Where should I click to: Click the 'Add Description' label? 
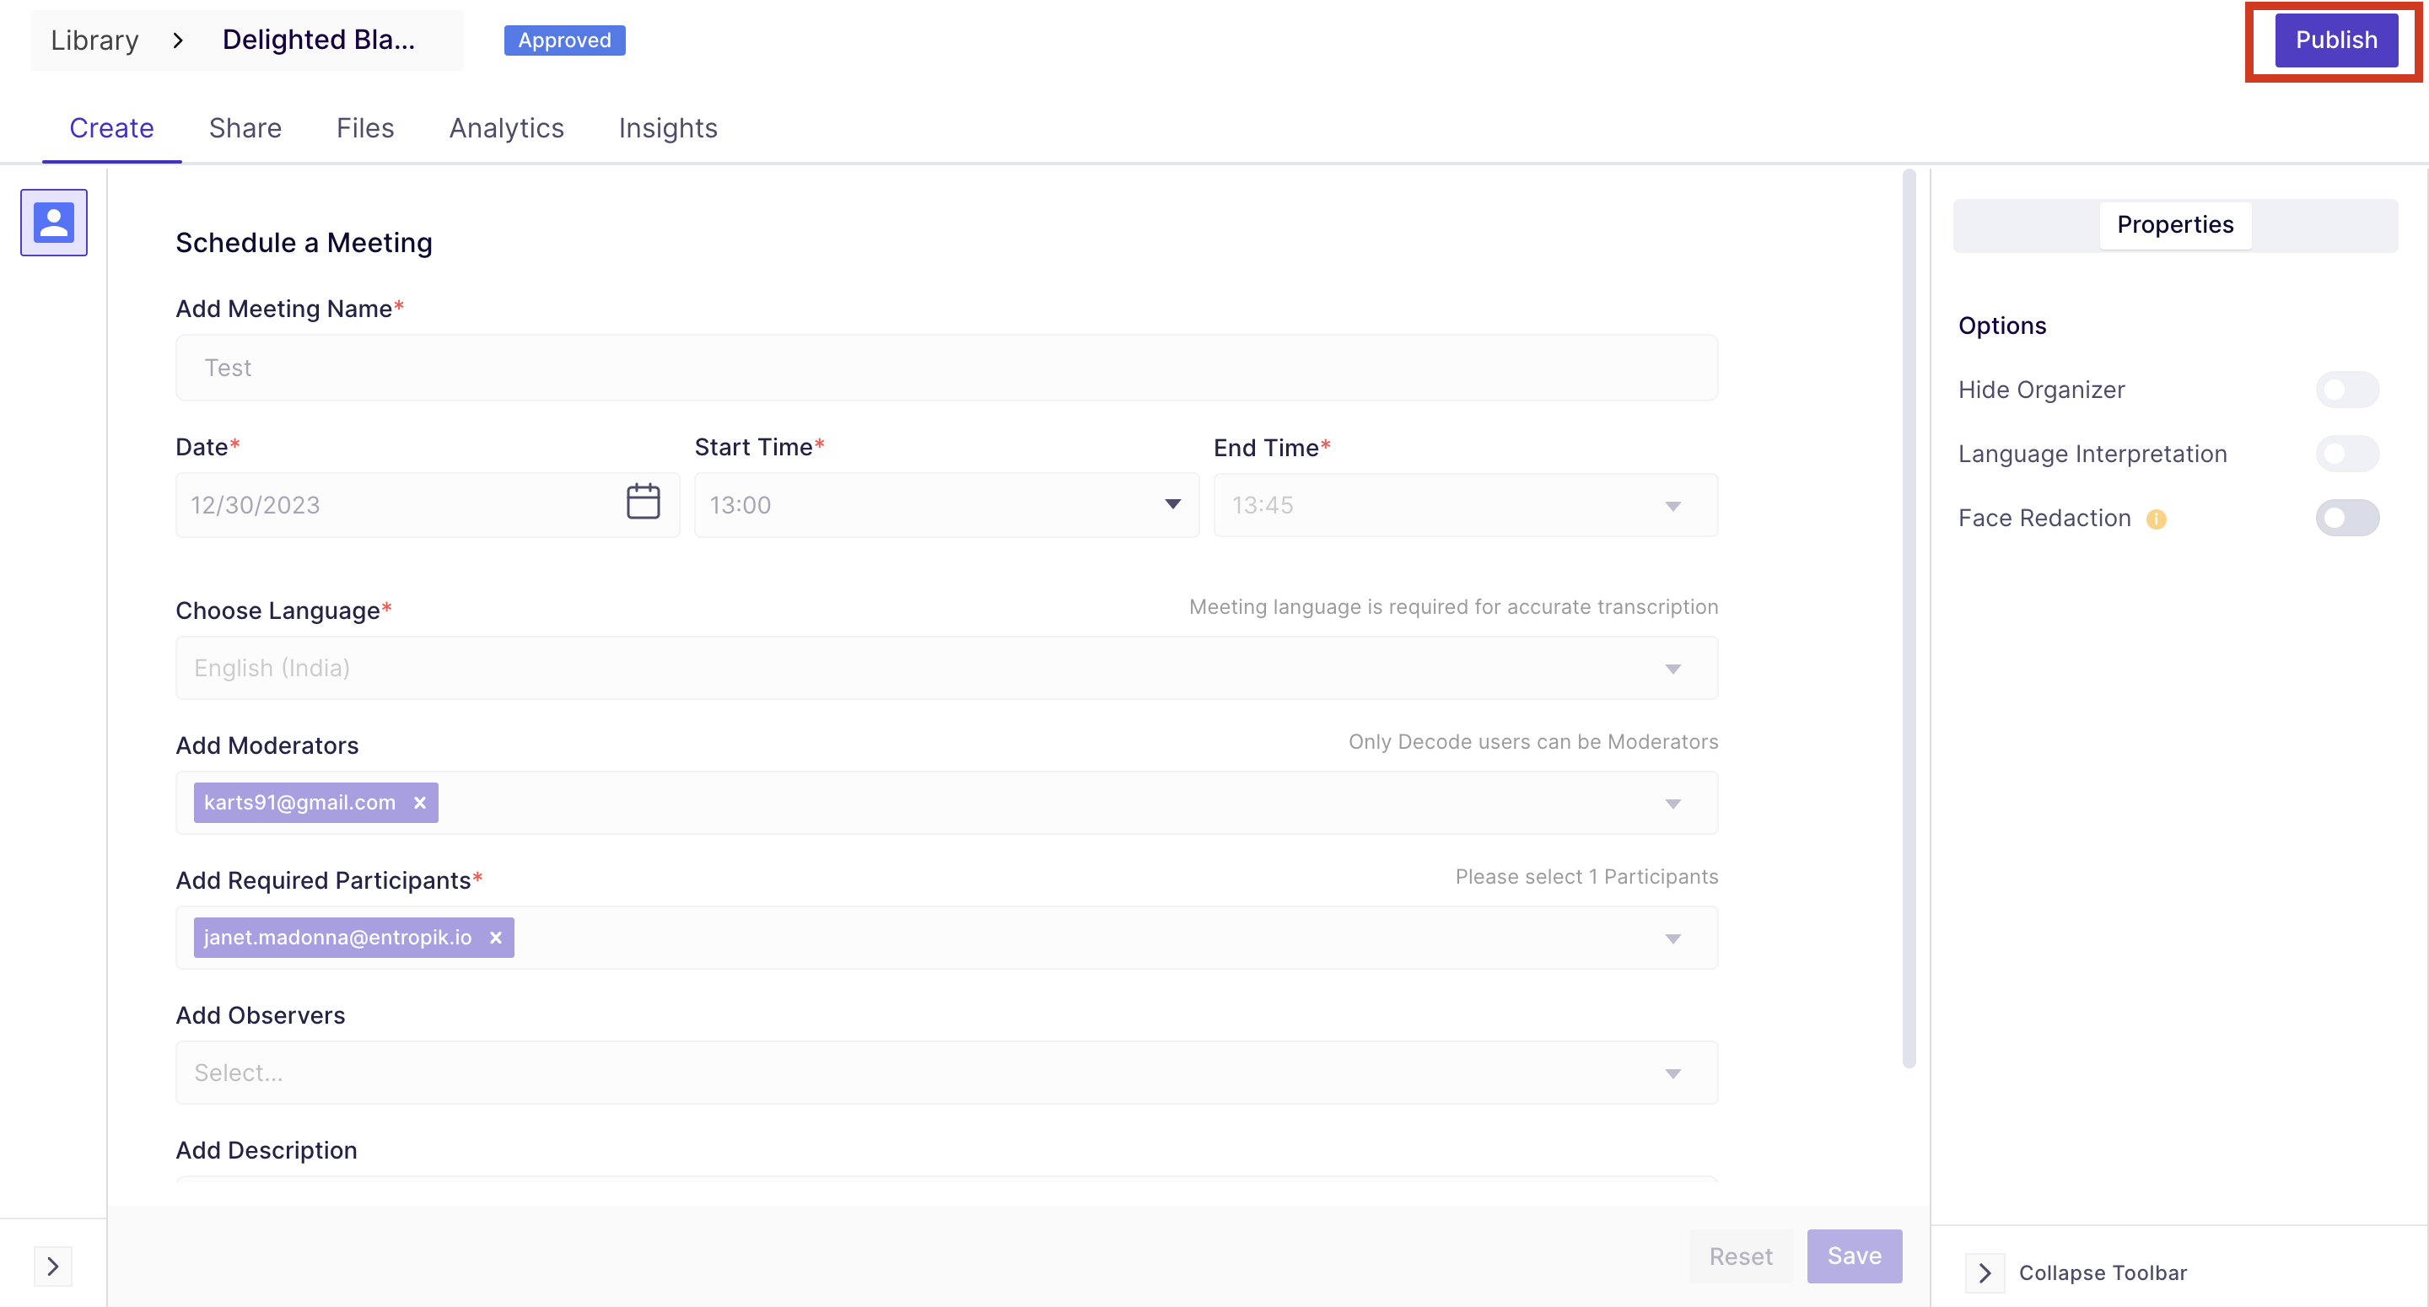[267, 1150]
